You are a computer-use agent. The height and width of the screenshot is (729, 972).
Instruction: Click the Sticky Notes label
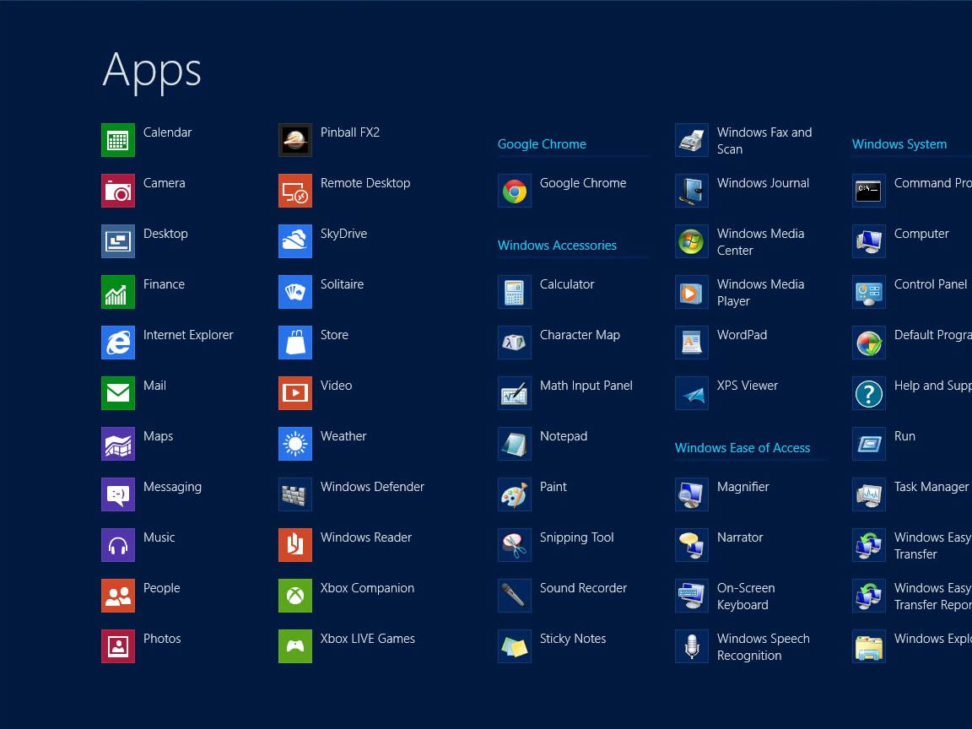coord(573,639)
